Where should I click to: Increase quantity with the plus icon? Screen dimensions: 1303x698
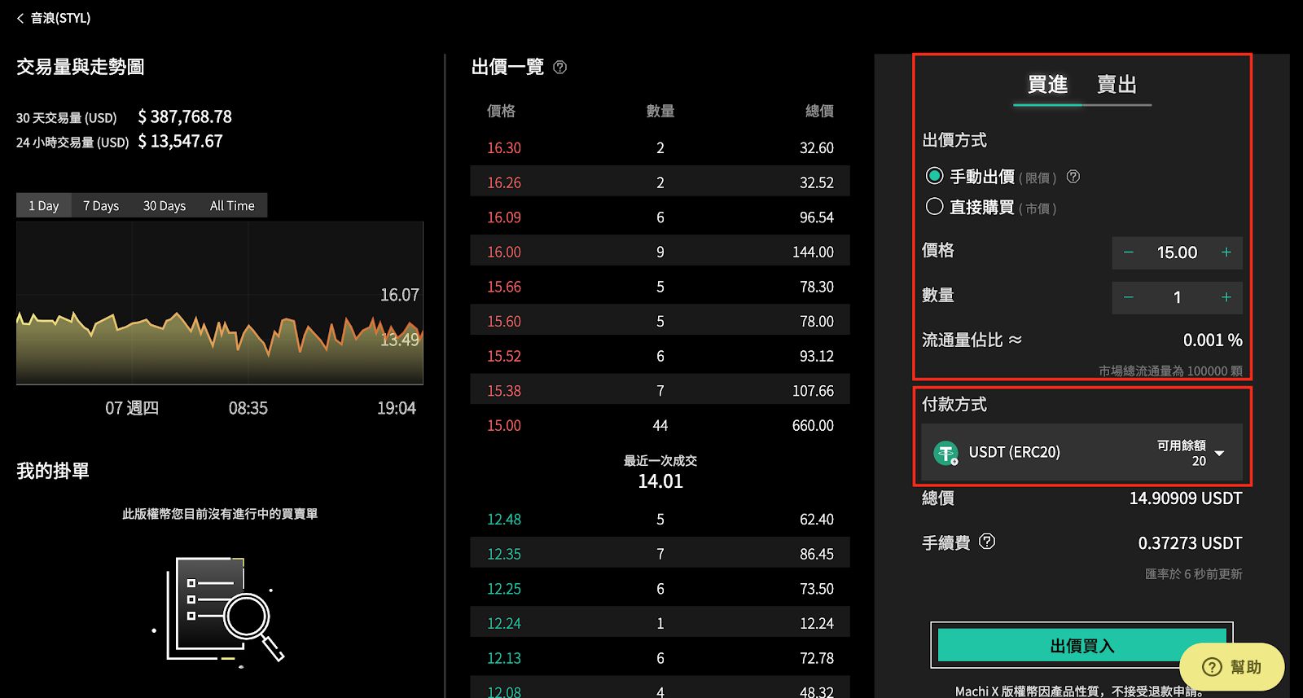1226,297
